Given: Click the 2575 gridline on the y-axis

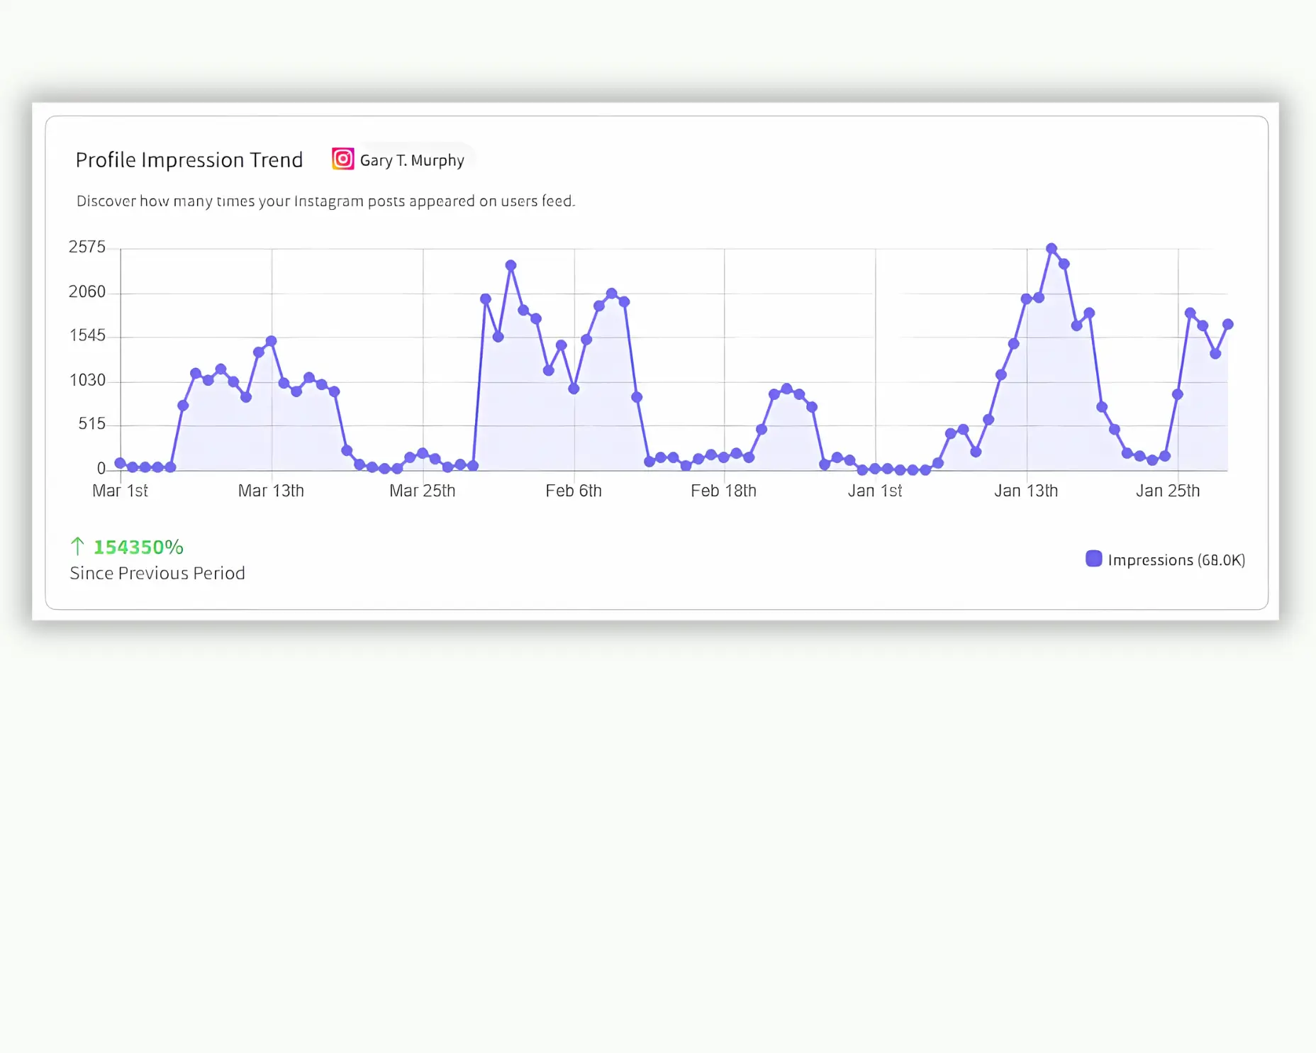Looking at the screenshot, I should tap(89, 247).
